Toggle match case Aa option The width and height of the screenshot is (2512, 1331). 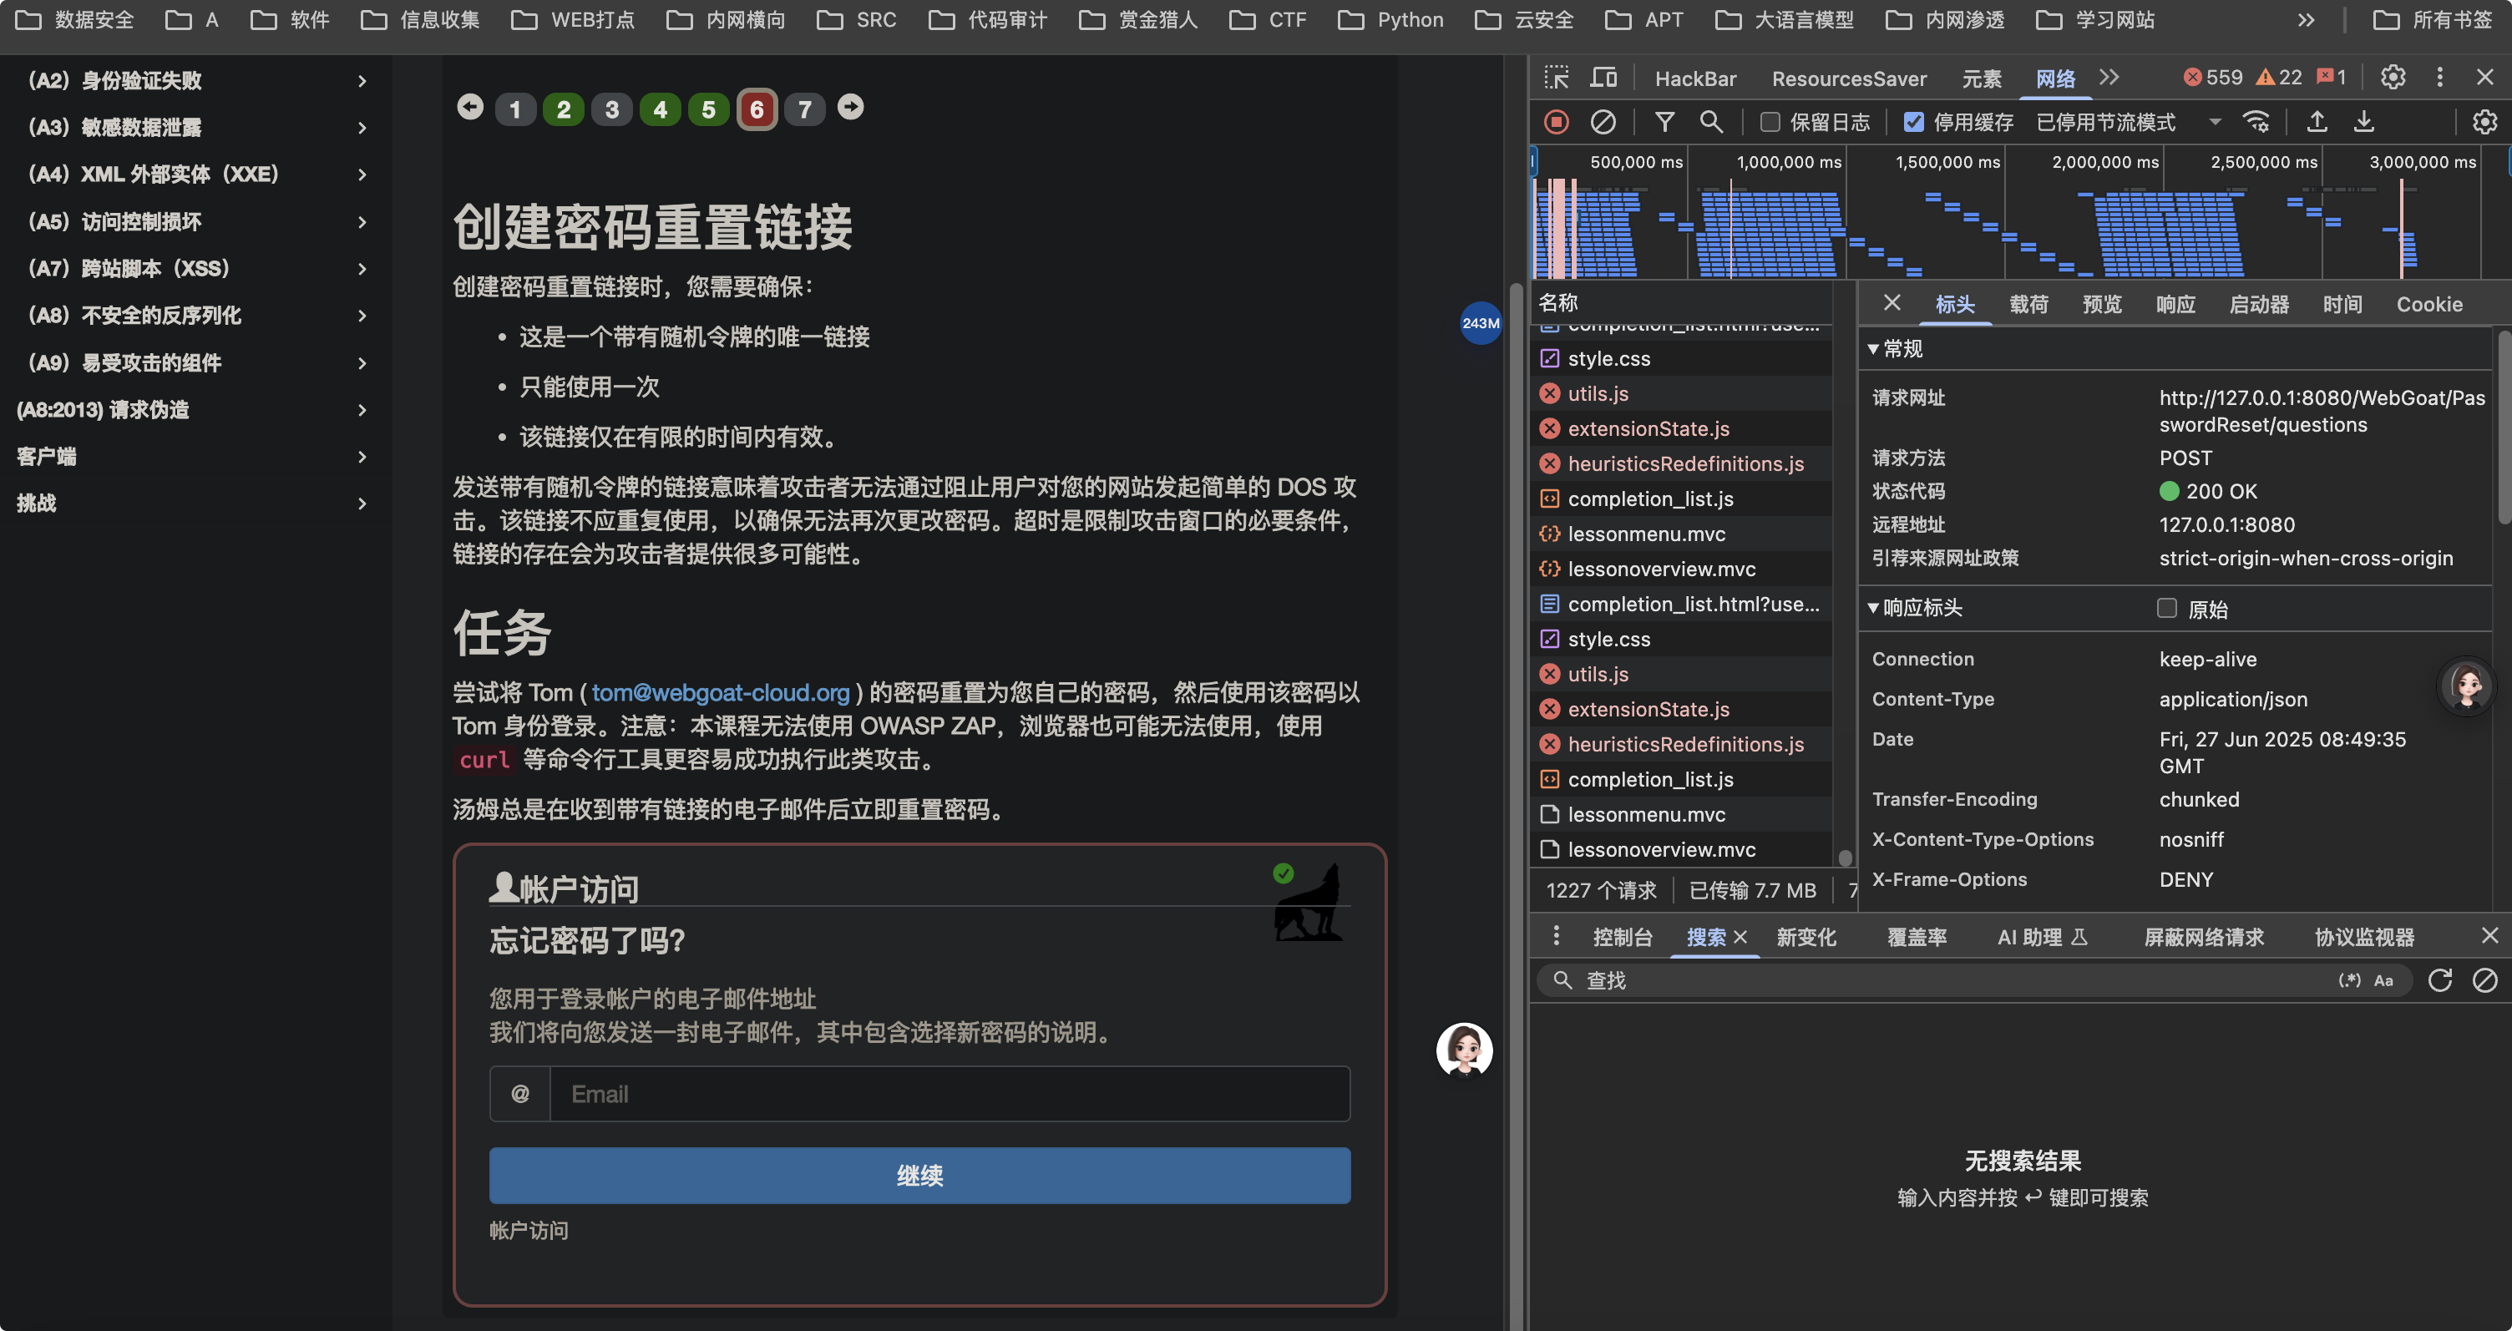click(2383, 980)
